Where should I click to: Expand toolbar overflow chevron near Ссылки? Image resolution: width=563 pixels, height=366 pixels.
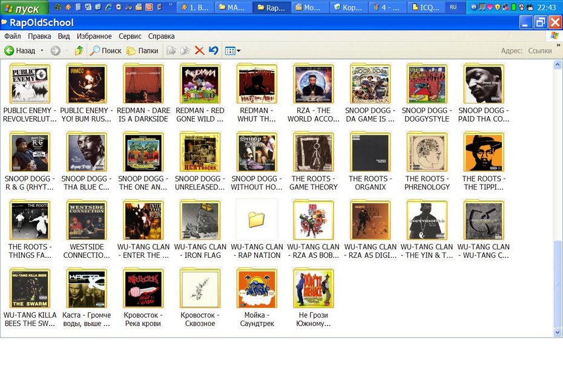point(558,45)
